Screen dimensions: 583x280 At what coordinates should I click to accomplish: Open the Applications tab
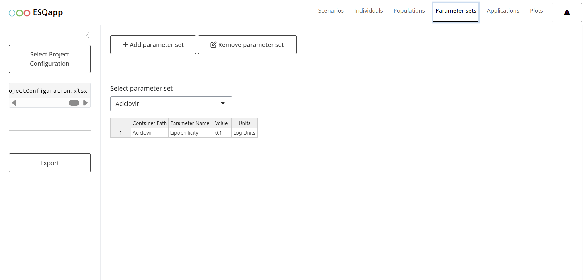503,11
